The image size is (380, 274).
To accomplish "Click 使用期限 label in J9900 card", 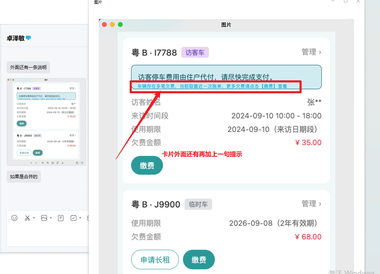I will [x=146, y=223].
